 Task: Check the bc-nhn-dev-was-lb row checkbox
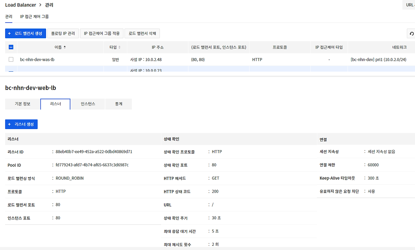click(x=11, y=59)
